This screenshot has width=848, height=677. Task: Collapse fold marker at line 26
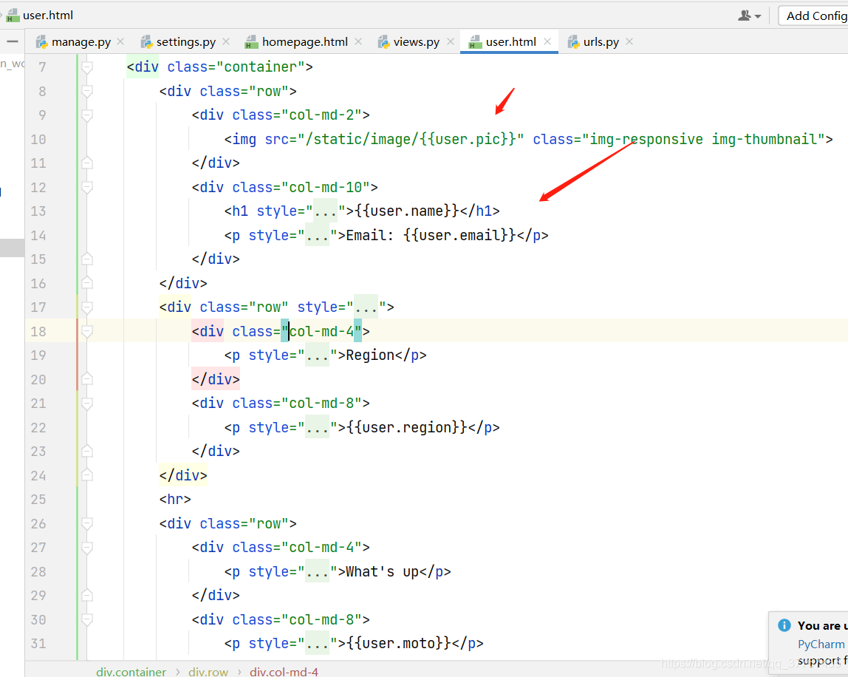click(86, 523)
